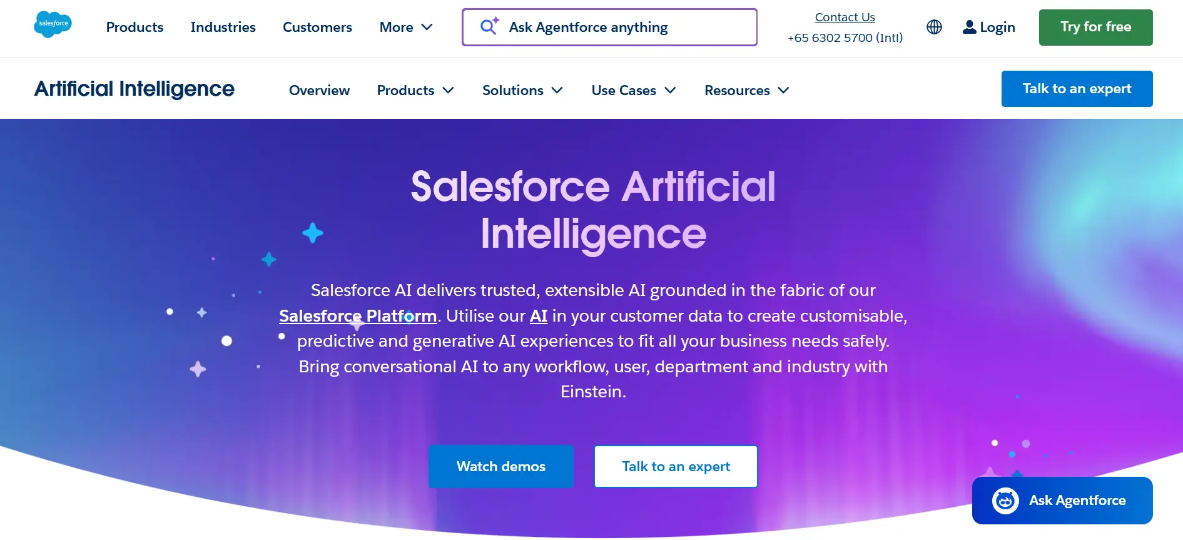The width and height of the screenshot is (1183, 540).
Task: Expand the More navigation dropdown
Action: click(405, 27)
